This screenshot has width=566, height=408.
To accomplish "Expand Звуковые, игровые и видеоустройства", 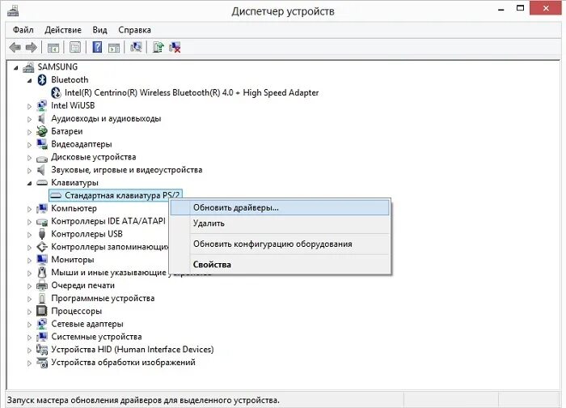I will (x=30, y=170).
